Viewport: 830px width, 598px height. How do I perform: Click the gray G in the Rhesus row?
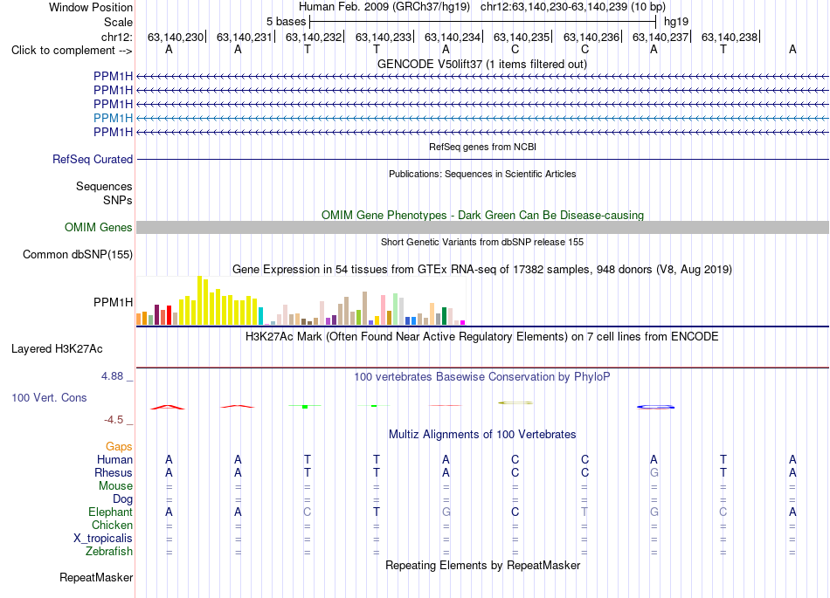coord(654,472)
